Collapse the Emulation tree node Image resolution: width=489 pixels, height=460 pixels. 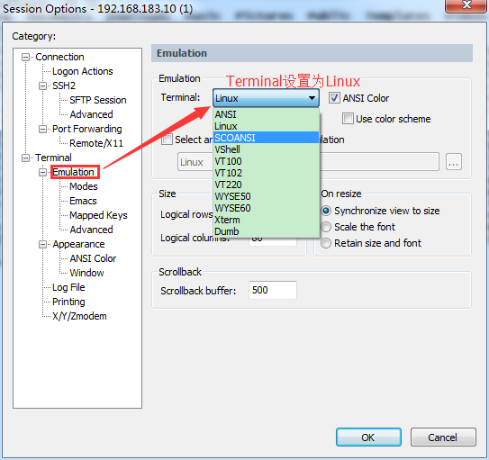(x=42, y=172)
